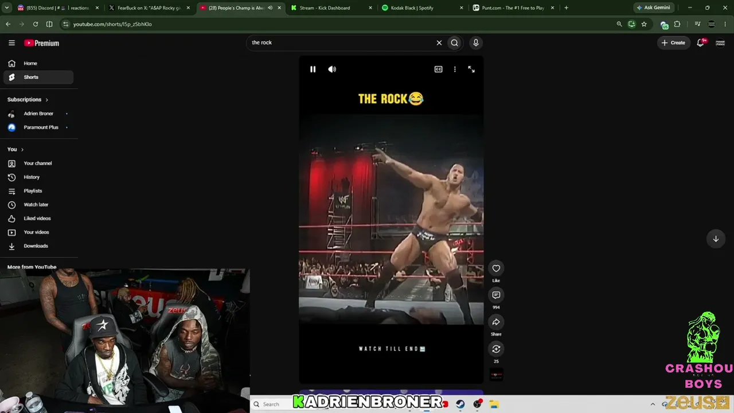734x413 pixels.
Task: Reload the current page
Action: [x=36, y=24]
